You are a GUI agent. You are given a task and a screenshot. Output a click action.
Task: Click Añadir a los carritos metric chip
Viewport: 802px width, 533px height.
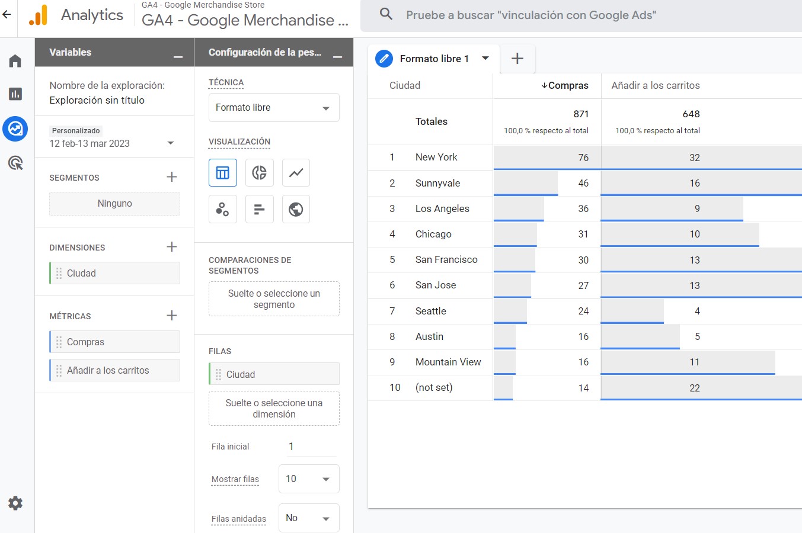tap(114, 370)
